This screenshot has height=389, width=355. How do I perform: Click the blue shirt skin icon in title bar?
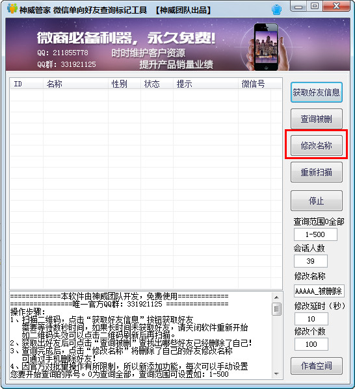coord(276,10)
